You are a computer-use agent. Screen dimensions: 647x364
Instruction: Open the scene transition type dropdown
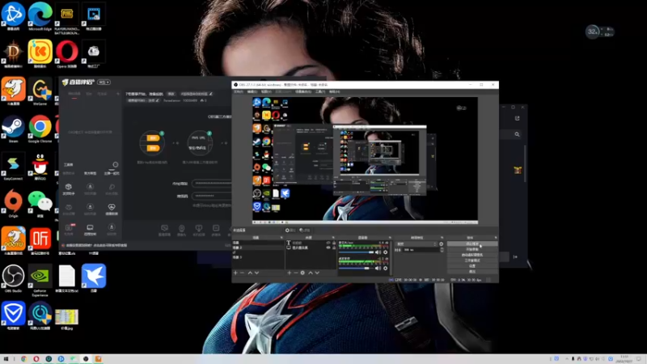pyautogui.click(x=416, y=244)
